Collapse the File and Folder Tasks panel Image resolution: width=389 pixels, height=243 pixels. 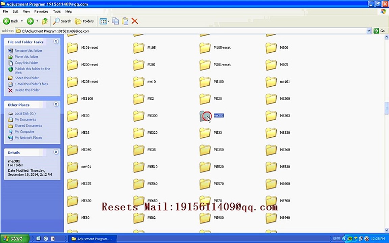[56, 42]
